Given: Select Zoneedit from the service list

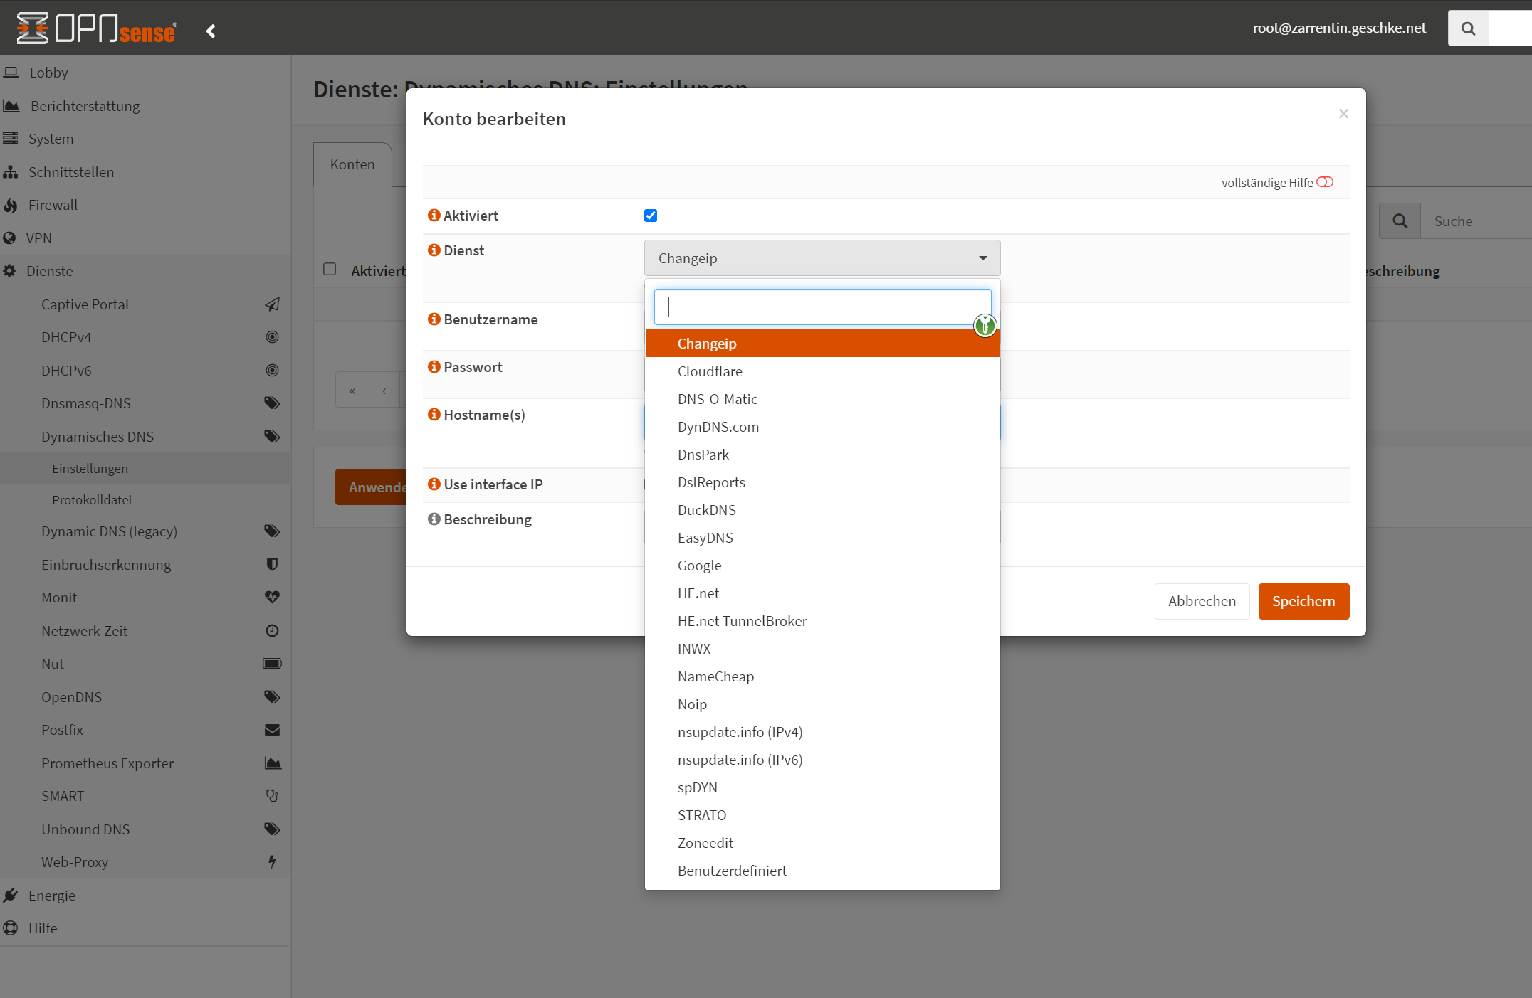Looking at the screenshot, I should [822, 843].
